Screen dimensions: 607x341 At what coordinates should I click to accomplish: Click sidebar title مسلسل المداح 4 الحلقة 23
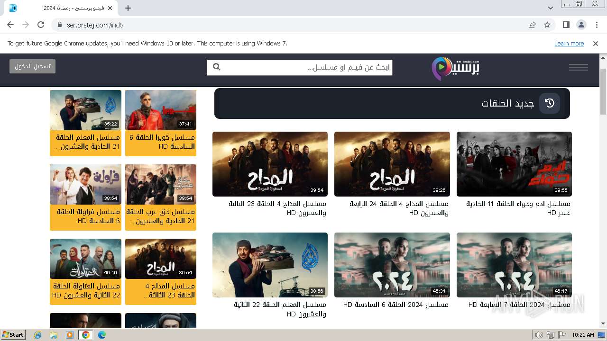pos(168,291)
